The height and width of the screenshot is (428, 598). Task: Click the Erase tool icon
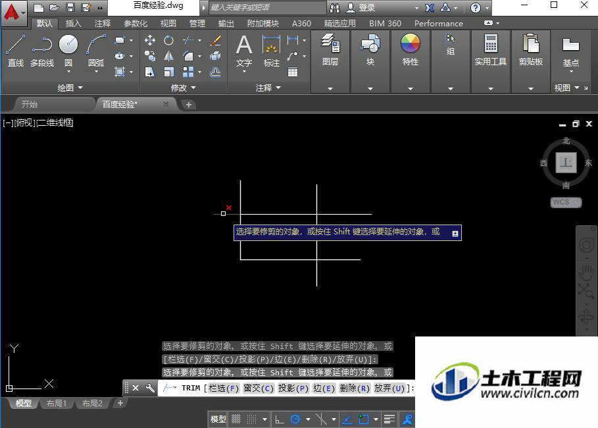point(216,40)
